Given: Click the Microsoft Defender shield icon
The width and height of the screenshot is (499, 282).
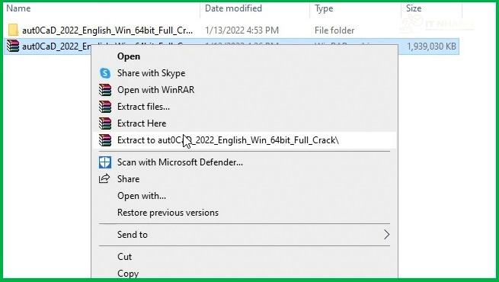Looking at the screenshot, I should 105,162.
